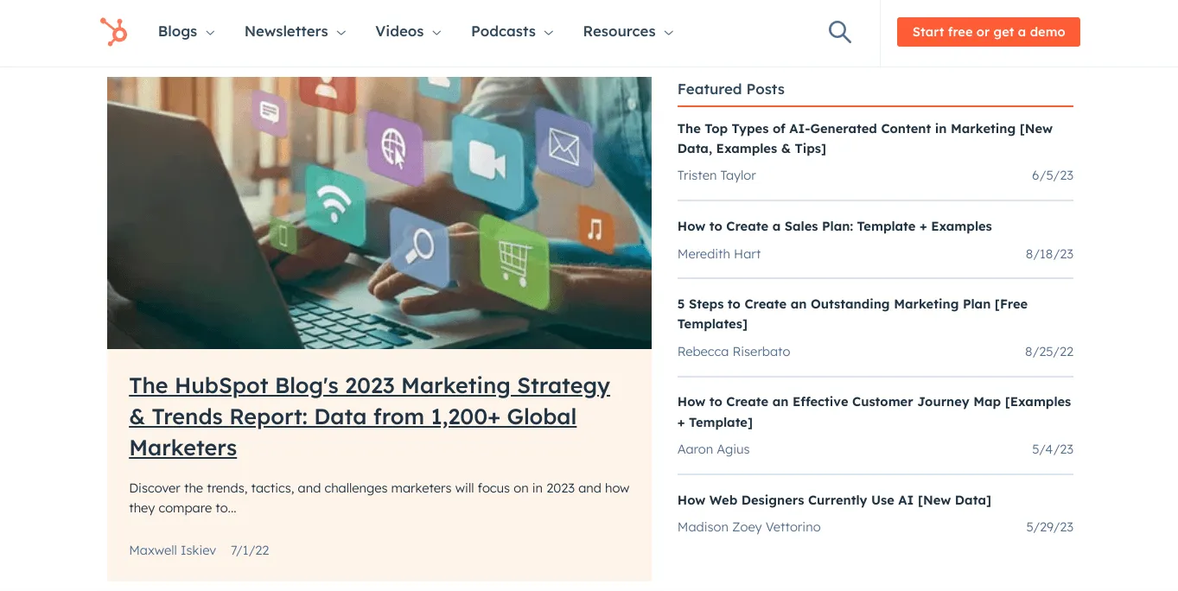The height and width of the screenshot is (591, 1178).
Task: Open The Top Types of AI-Generated Content post
Action: pyautogui.click(x=864, y=138)
